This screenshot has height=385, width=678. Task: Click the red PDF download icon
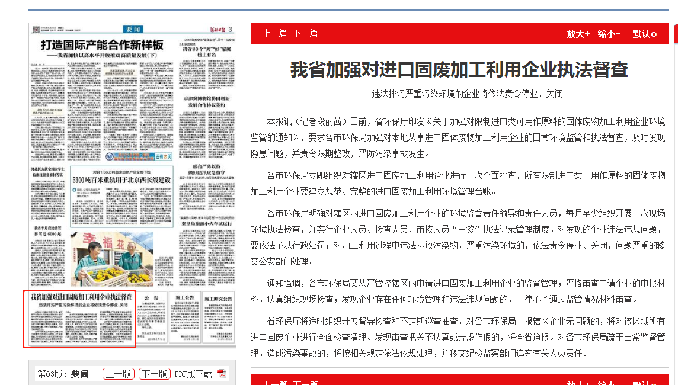click(222, 374)
